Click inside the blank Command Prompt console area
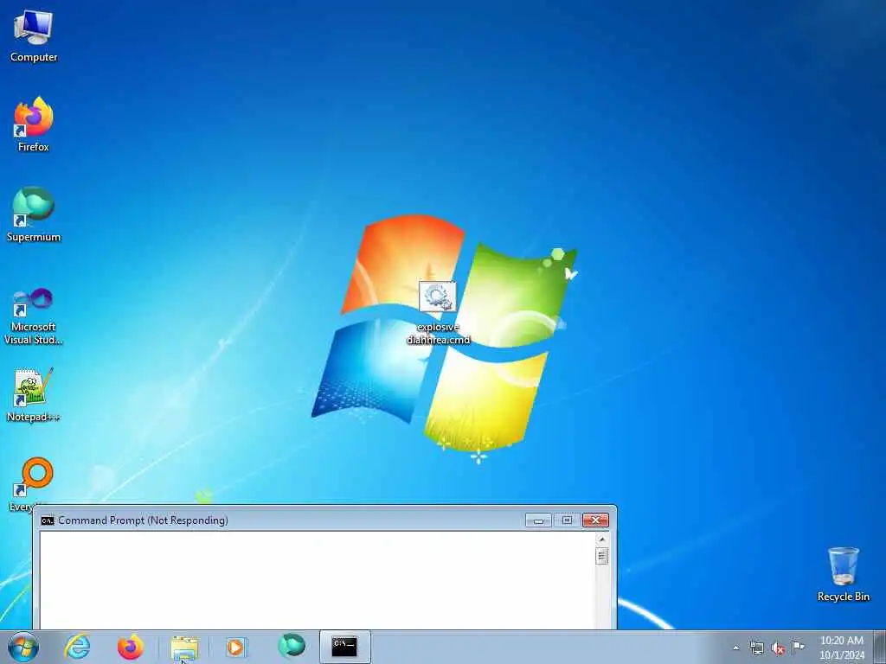The image size is (886, 664). click(x=317, y=580)
